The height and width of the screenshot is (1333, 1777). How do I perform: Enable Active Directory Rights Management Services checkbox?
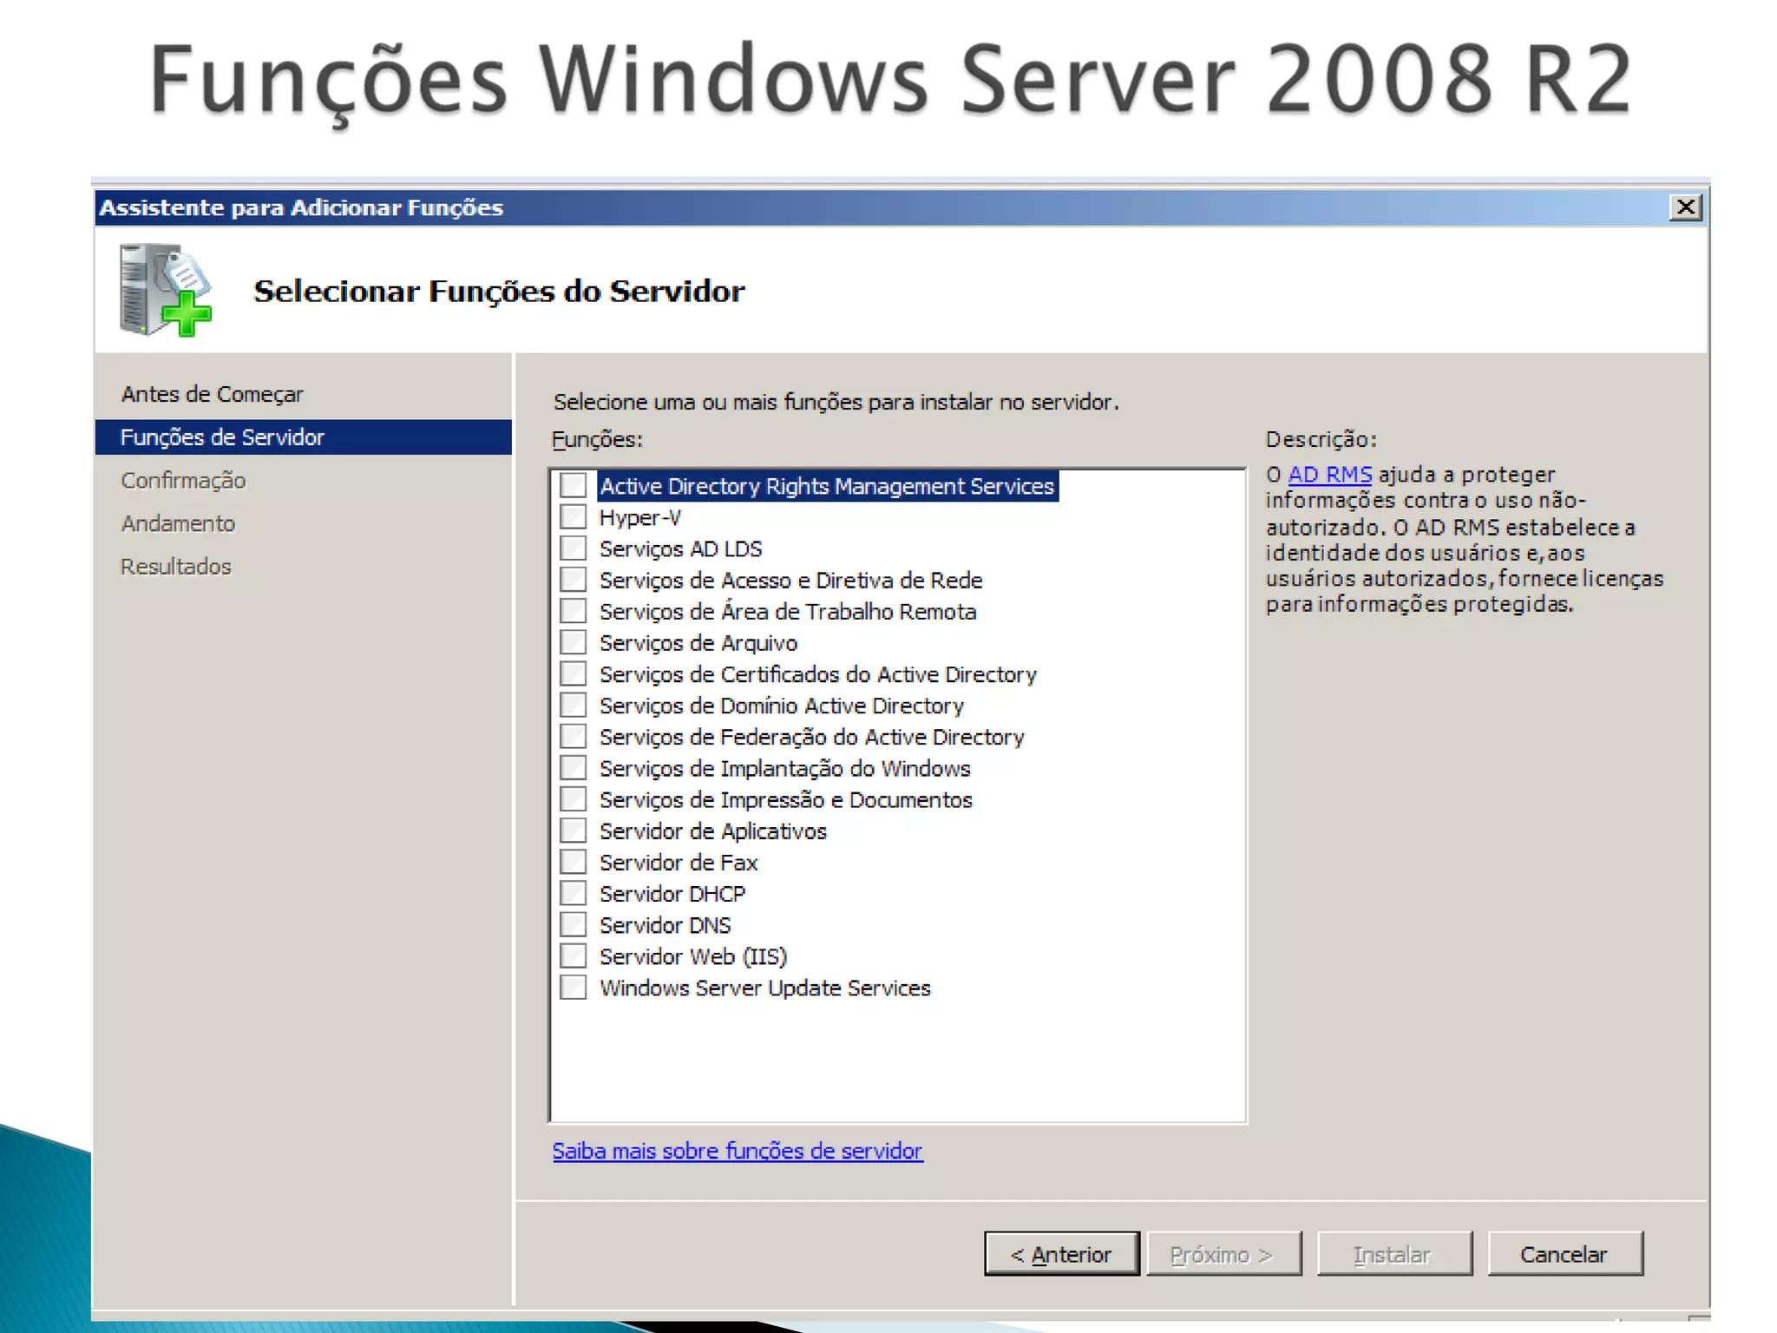573,486
